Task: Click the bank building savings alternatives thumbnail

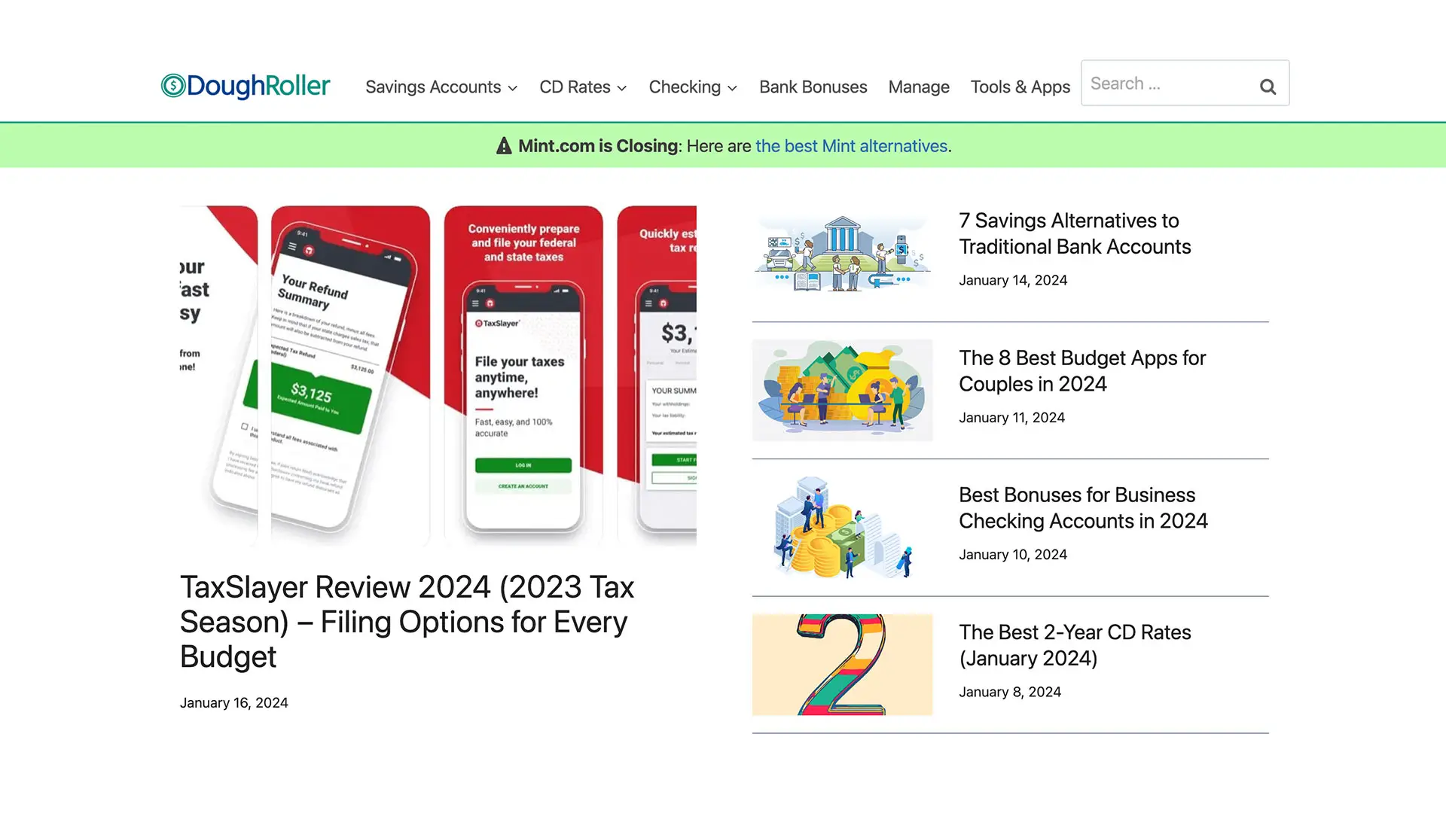Action: (842, 252)
